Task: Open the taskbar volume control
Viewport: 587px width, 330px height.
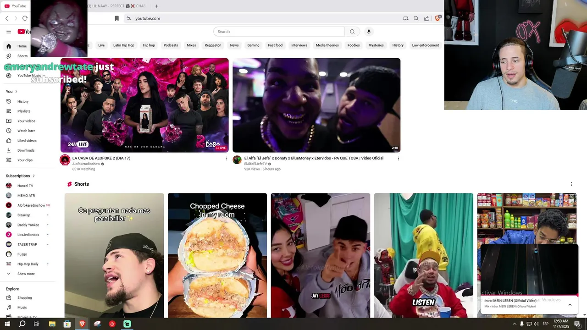Action: pyautogui.click(x=536, y=324)
